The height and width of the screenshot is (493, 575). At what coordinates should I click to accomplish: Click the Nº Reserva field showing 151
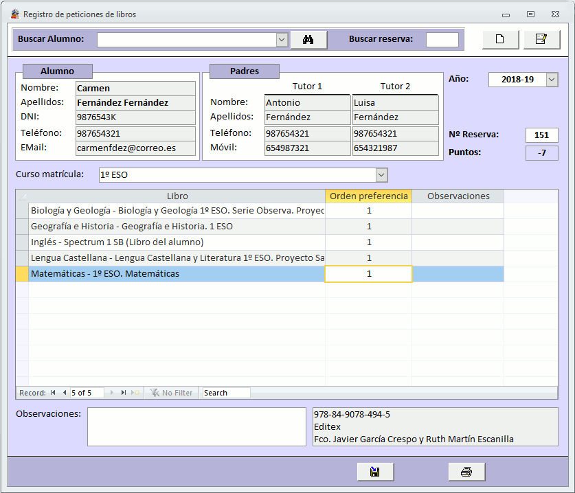pyautogui.click(x=541, y=135)
